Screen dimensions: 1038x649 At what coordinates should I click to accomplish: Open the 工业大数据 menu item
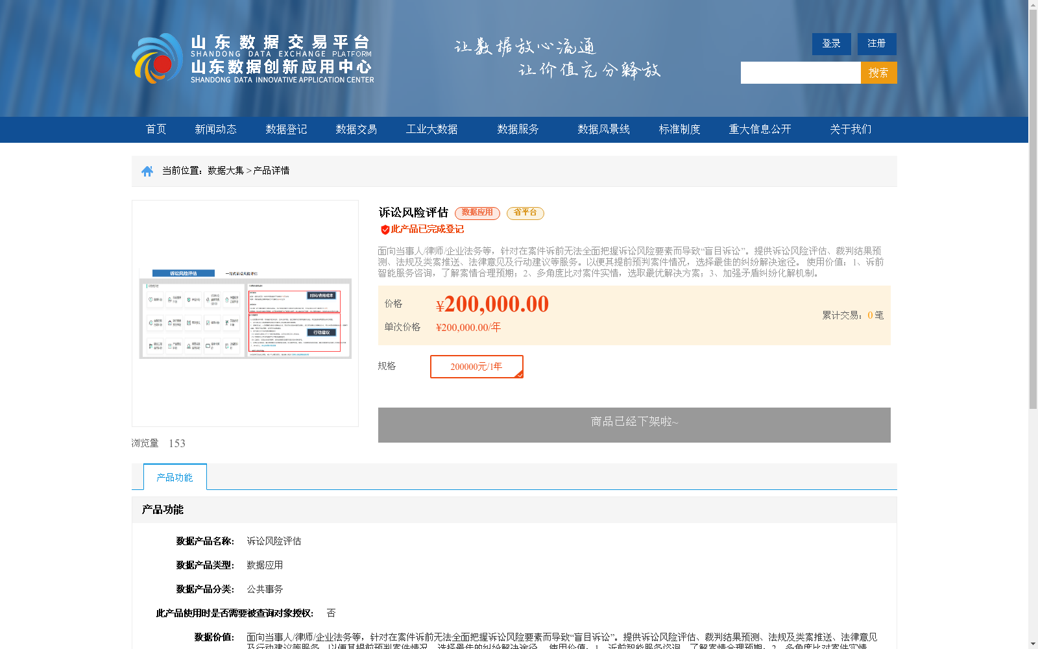coord(431,129)
